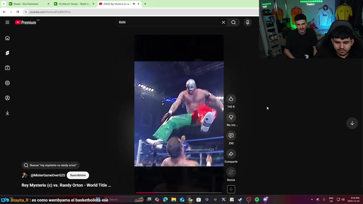Open Outlook from the taskbar
Screen dimensions: 363x204
click(182, 199)
